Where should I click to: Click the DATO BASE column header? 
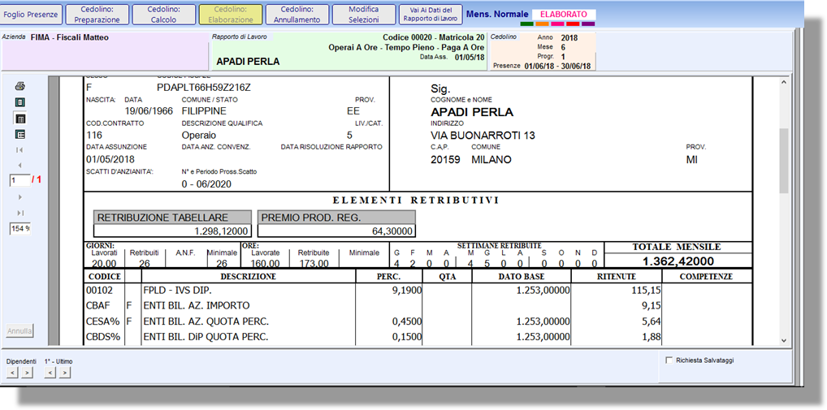pyautogui.click(x=521, y=276)
